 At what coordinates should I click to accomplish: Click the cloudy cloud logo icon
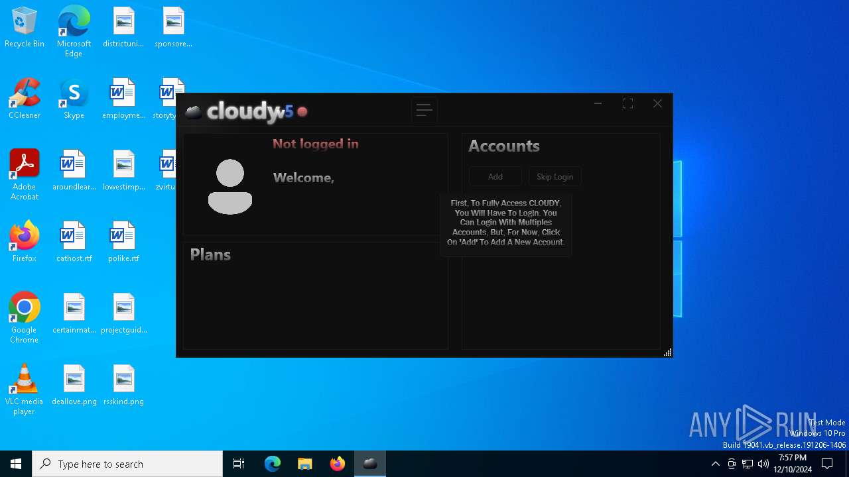coord(194,112)
